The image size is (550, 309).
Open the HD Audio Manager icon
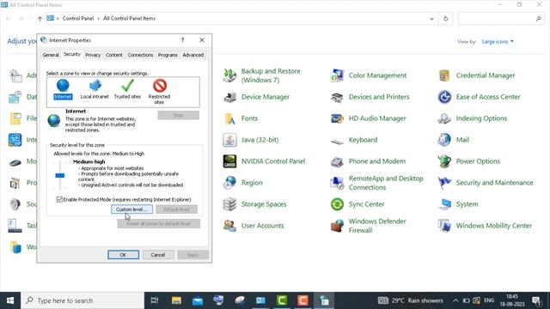click(x=337, y=118)
